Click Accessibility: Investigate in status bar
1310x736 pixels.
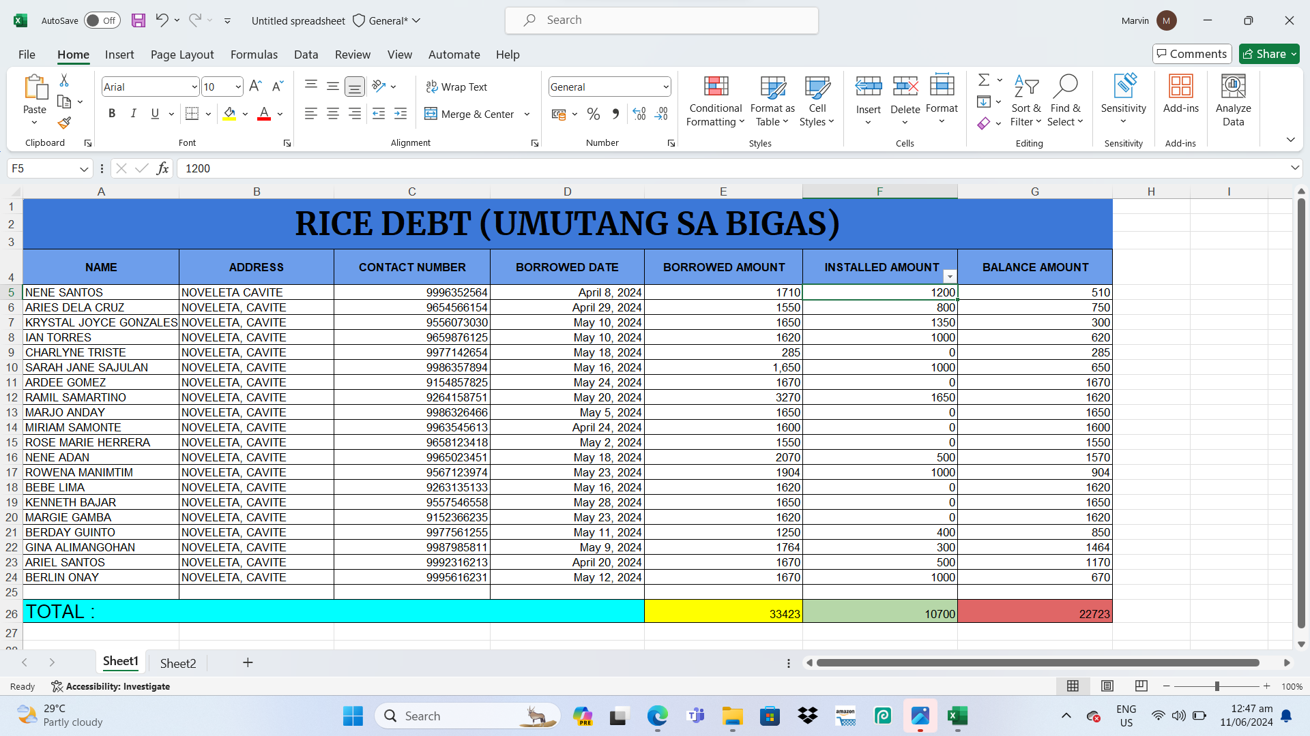111,686
